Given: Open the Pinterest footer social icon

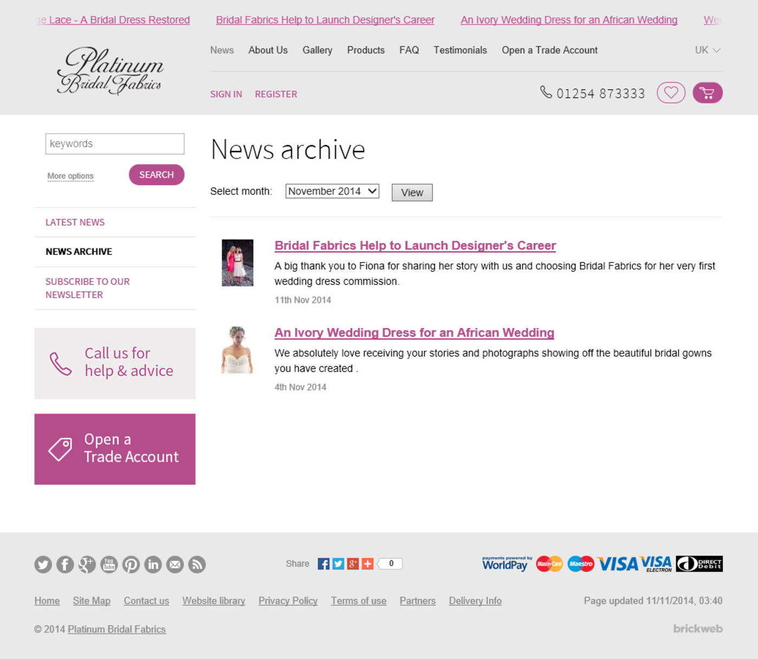Looking at the screenshot, I should (x=131, y=564).
